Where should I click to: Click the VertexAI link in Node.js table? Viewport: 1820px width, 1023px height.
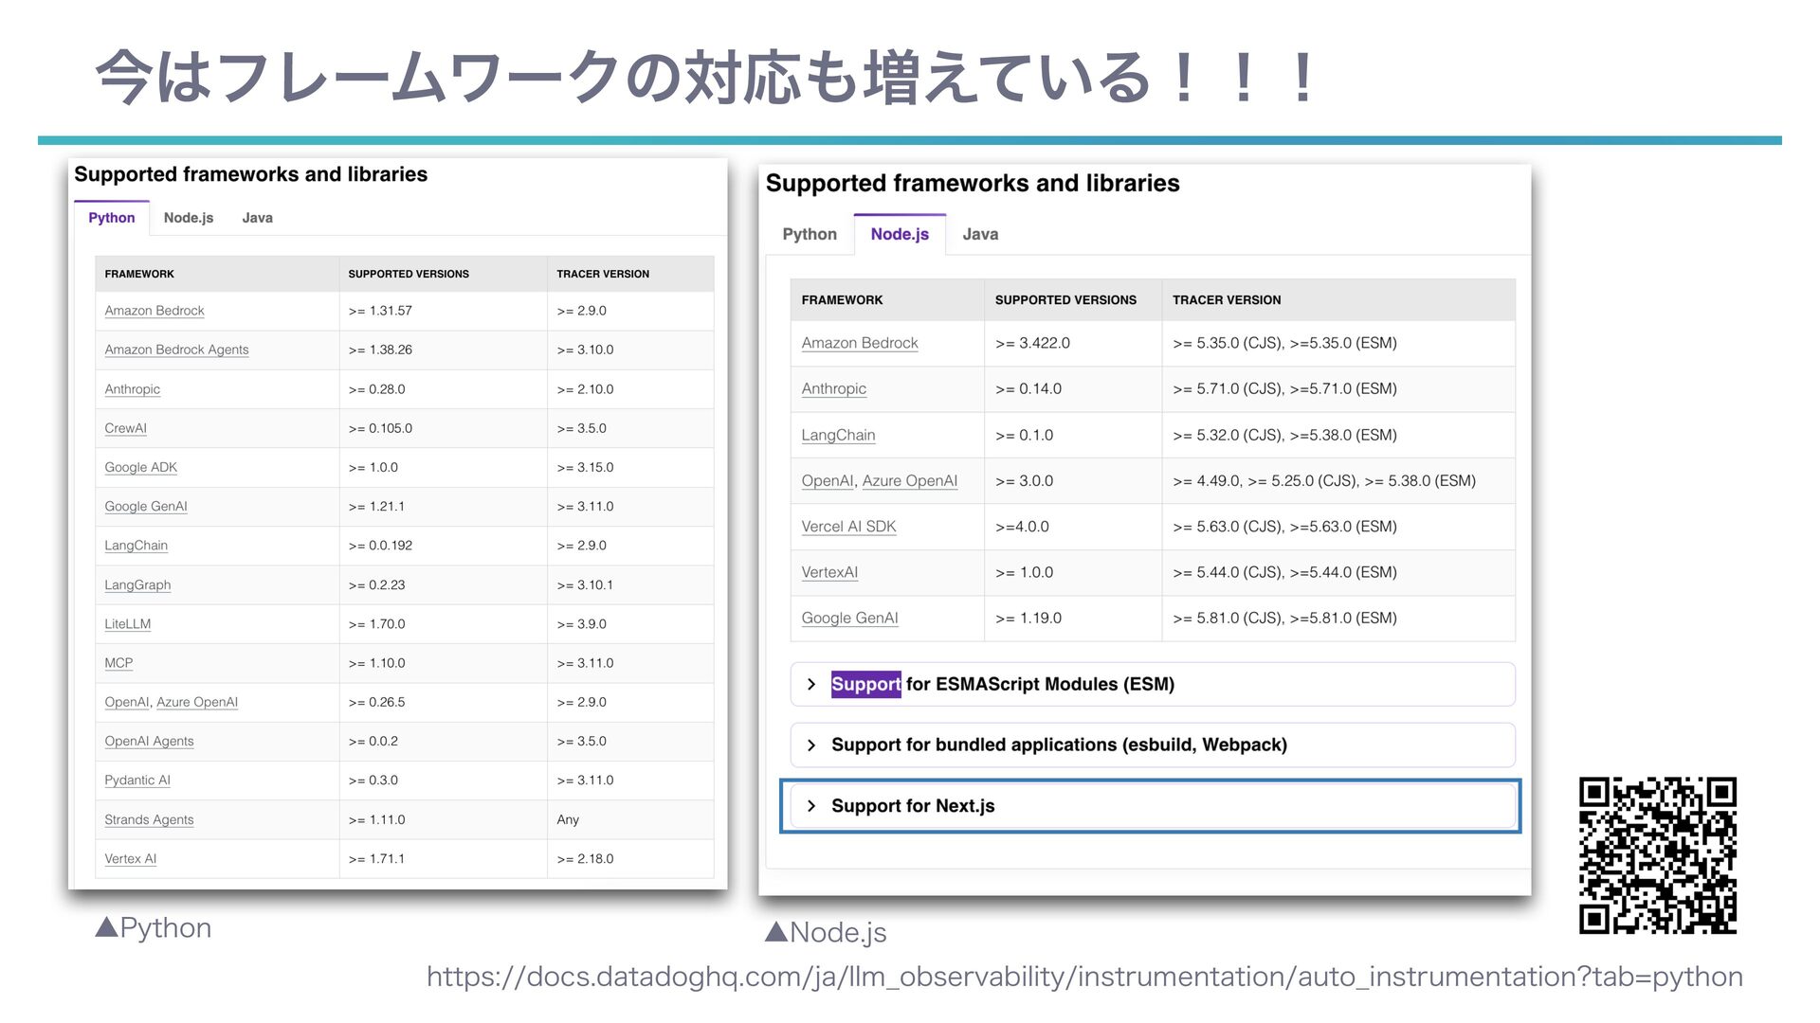click(829, 572)
